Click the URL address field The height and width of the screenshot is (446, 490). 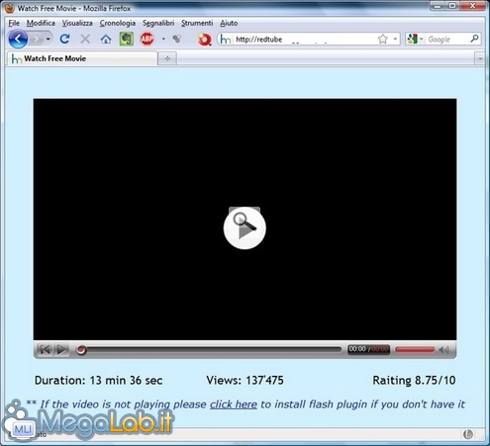click(305, 40)
